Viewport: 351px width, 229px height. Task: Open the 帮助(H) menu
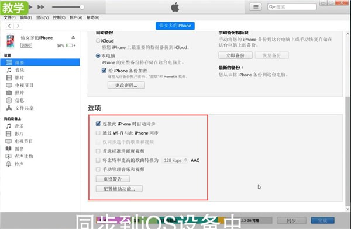[93, 17]
